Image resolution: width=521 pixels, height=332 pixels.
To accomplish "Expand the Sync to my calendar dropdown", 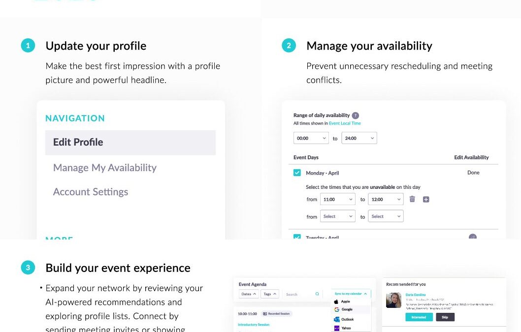I will (x=351, y=294).
